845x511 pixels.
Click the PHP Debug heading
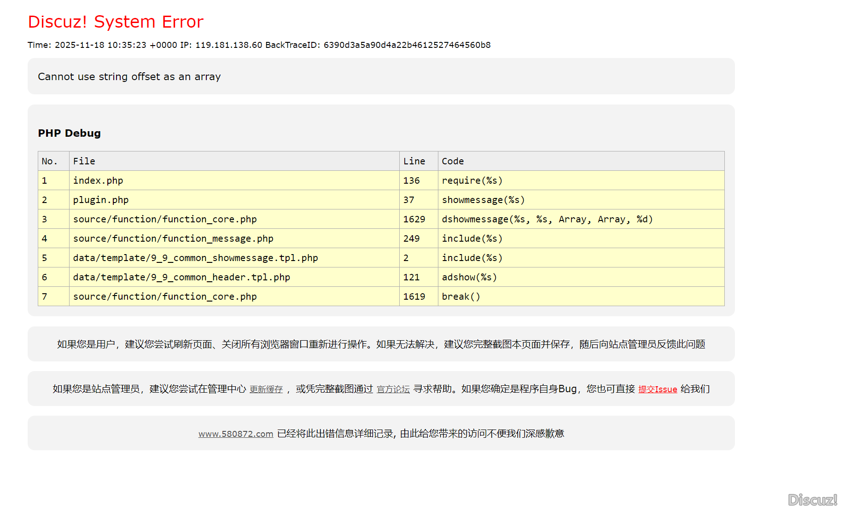coord(69,133)
